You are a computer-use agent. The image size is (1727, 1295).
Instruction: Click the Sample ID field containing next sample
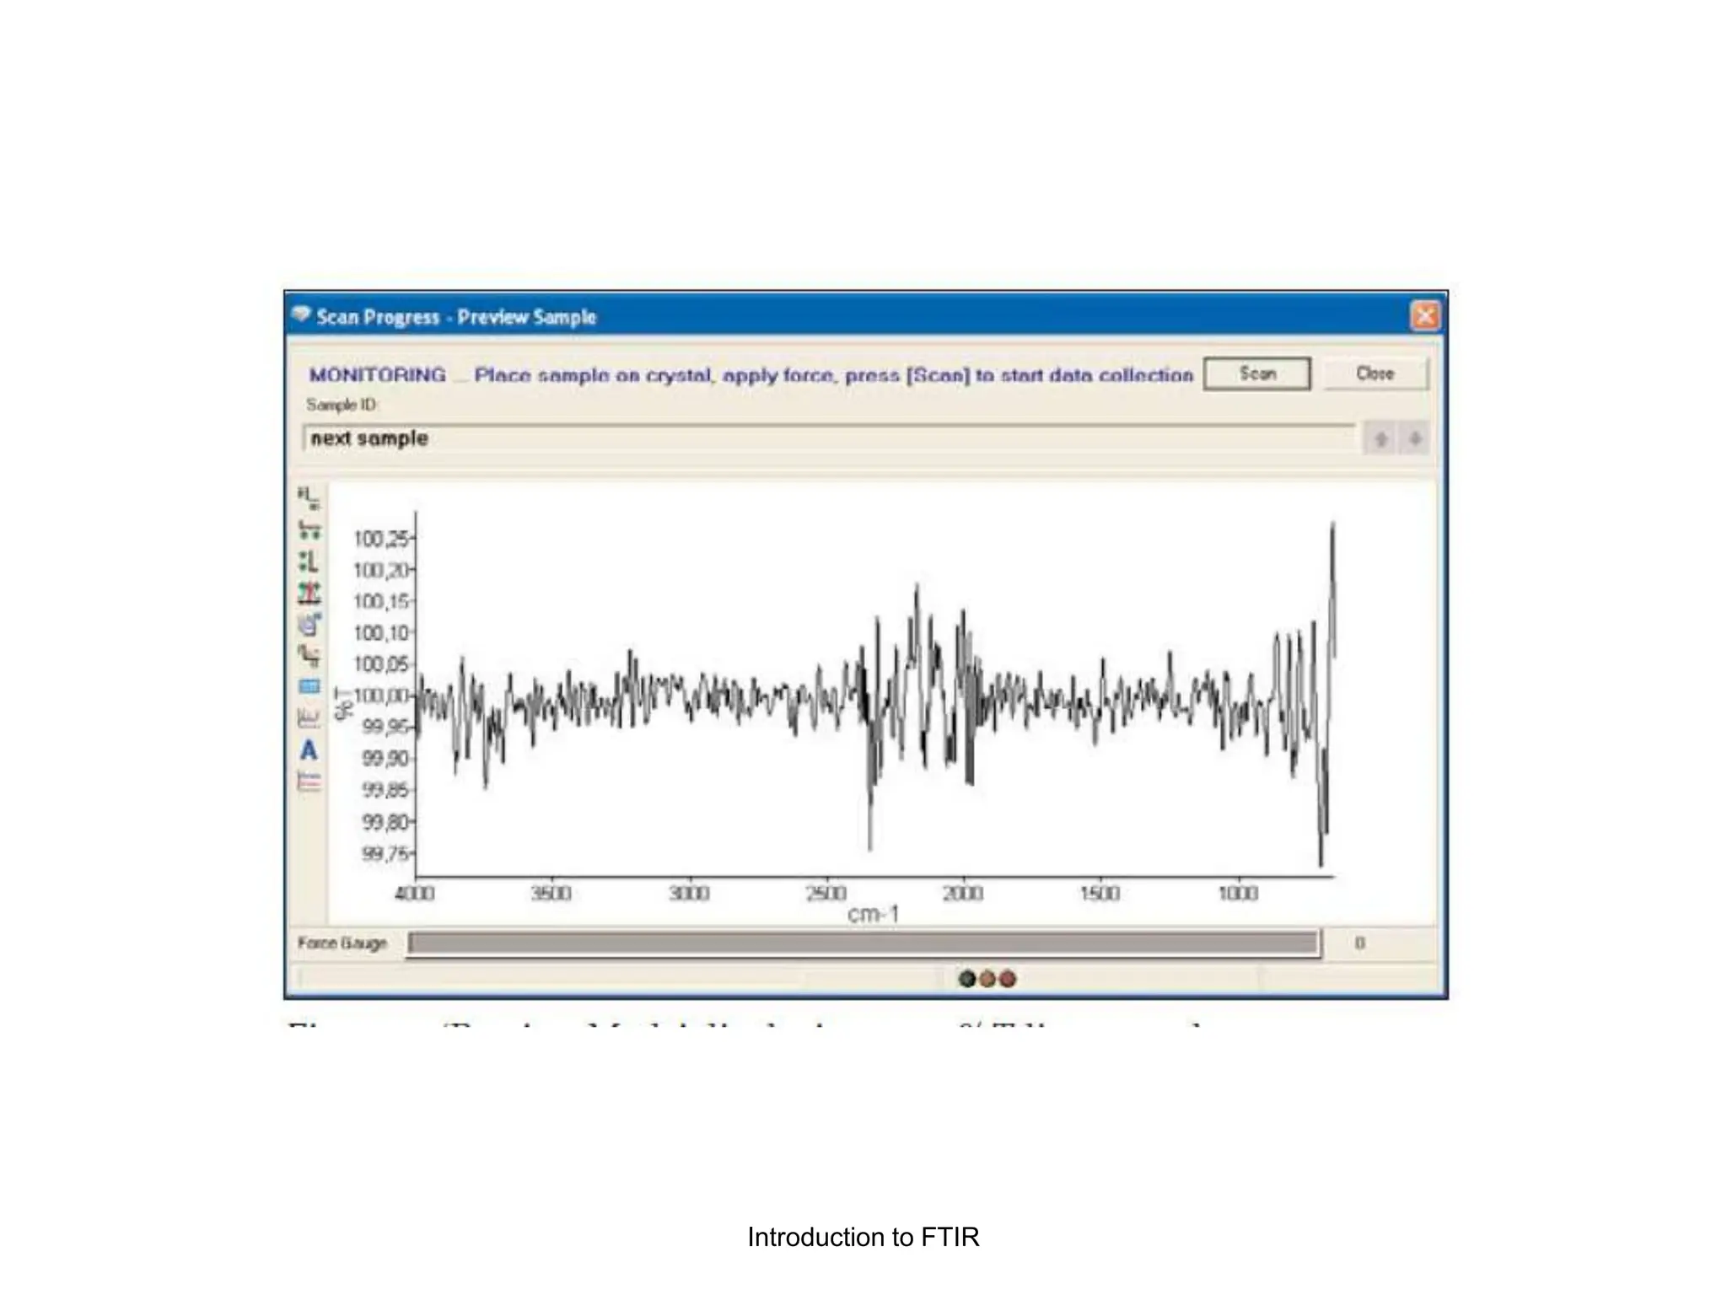pyautogui.click(x=829, y=438)
